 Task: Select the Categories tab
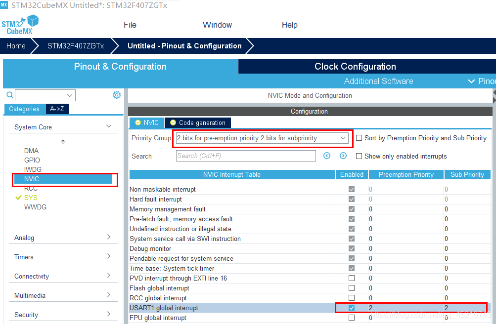pyautogui.click(x=24, y=109)
